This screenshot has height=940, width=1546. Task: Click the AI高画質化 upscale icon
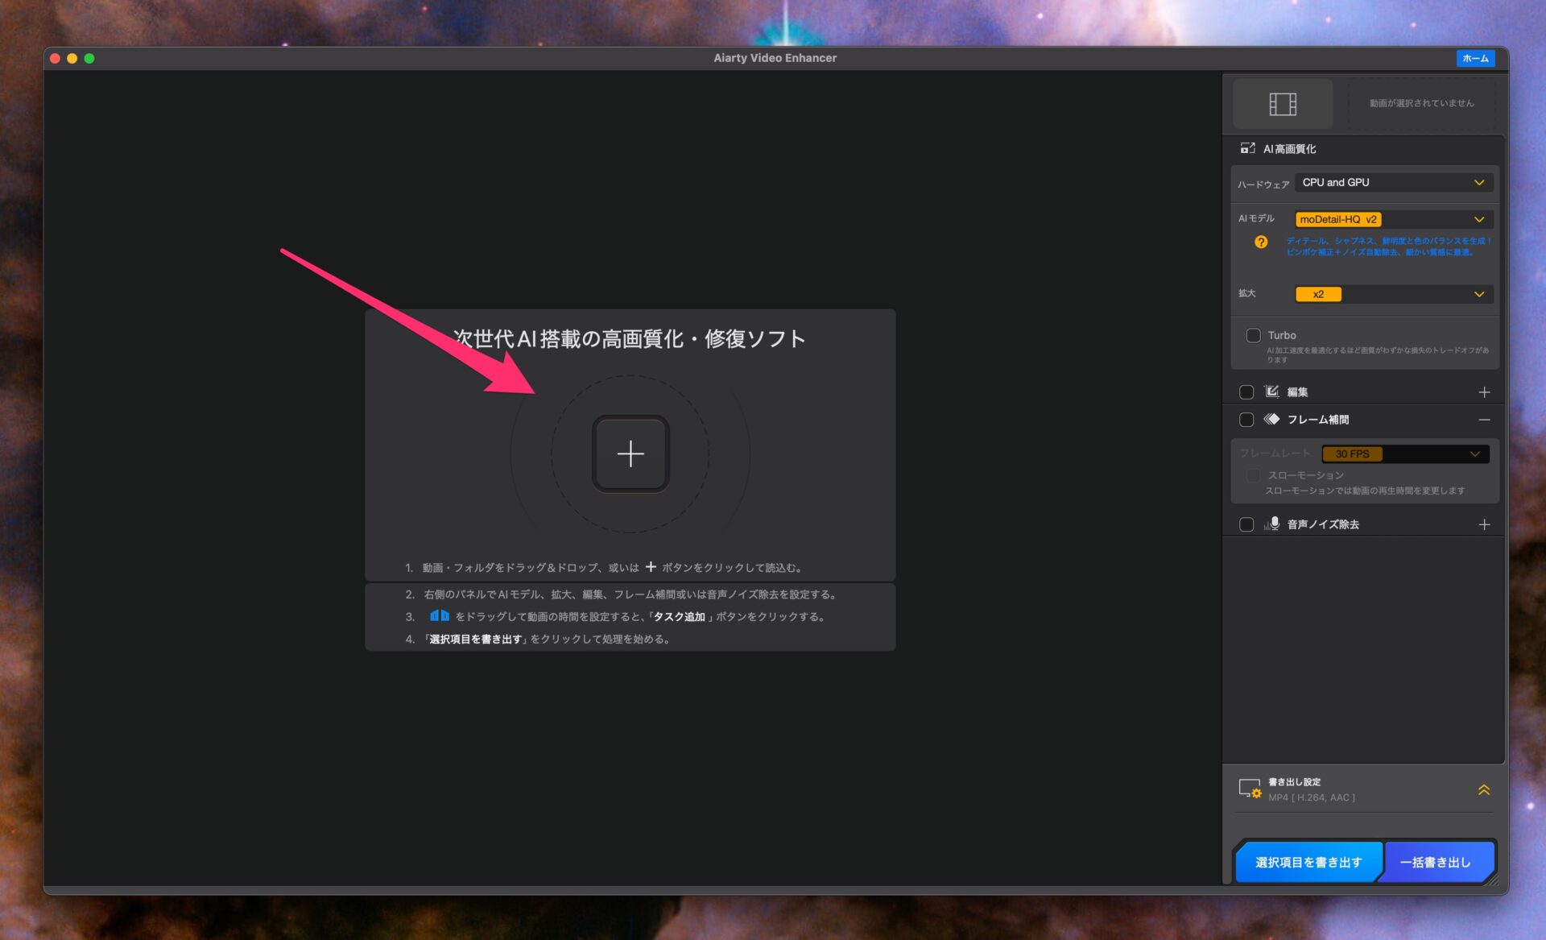point(1247,148)
